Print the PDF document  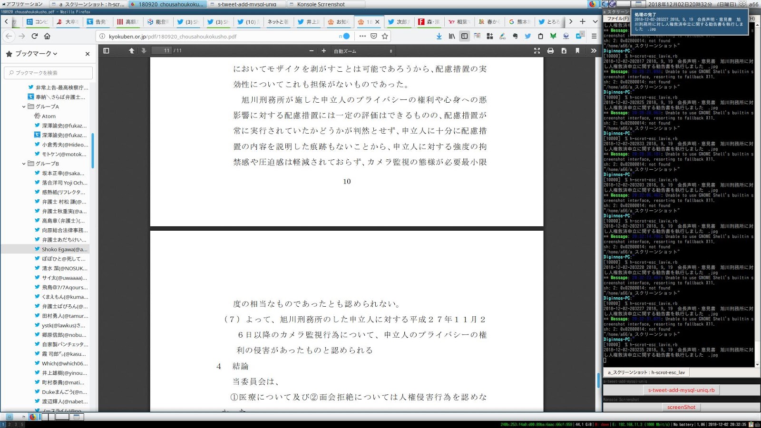click(550, 51)
